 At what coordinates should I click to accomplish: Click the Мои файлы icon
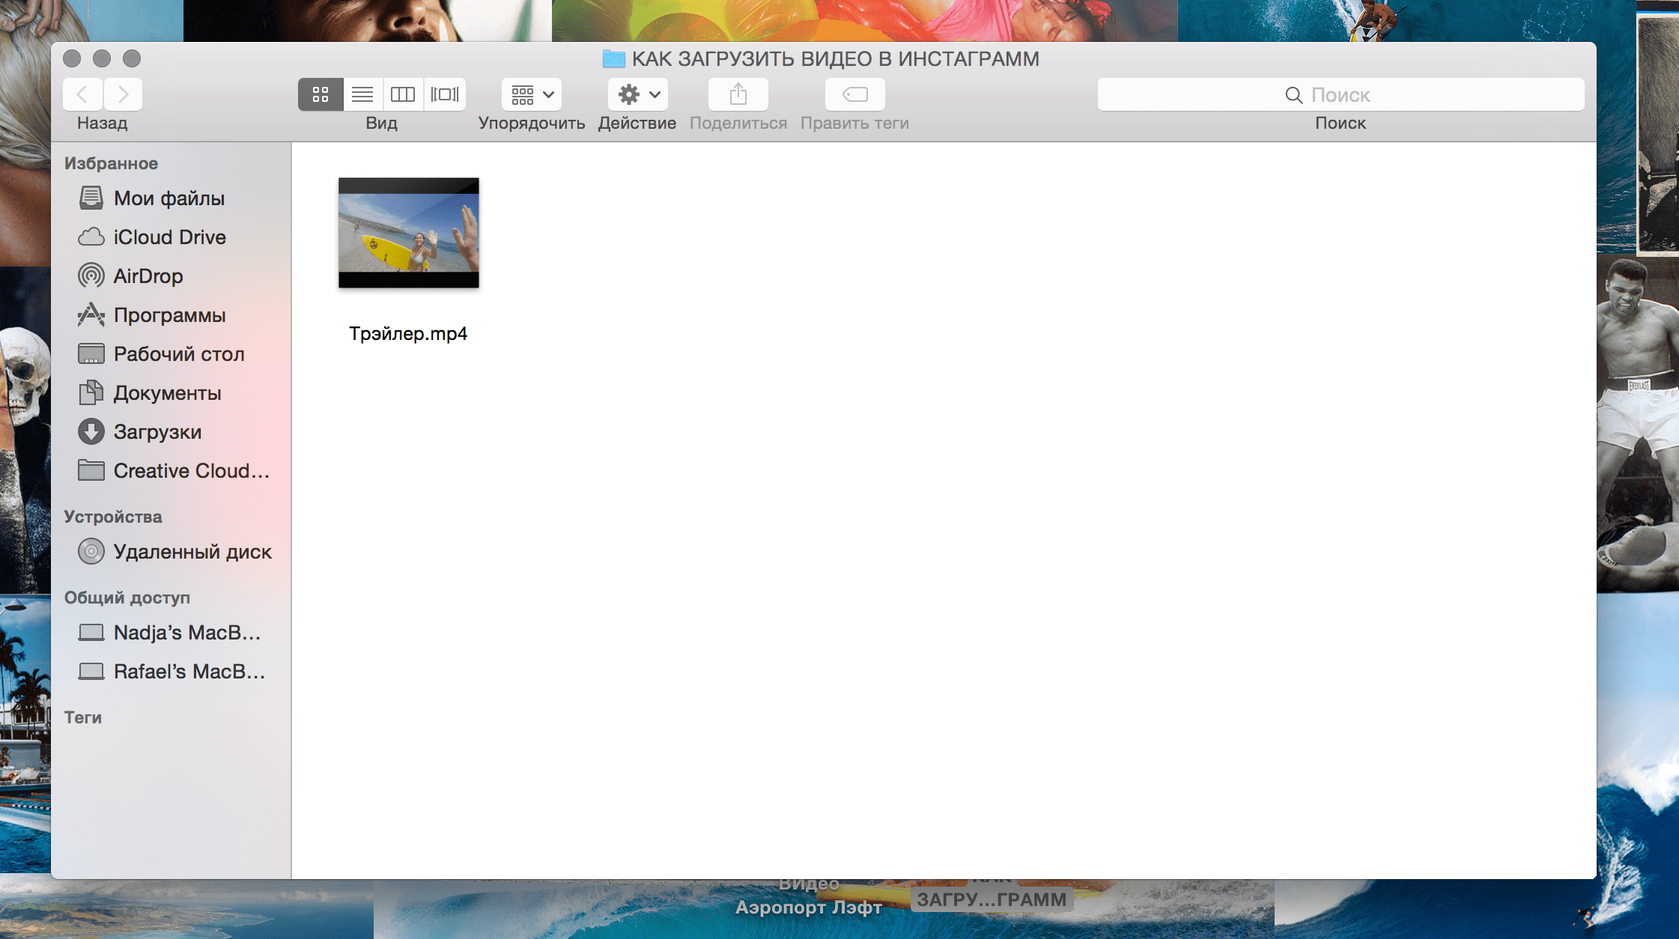point(91,198)
